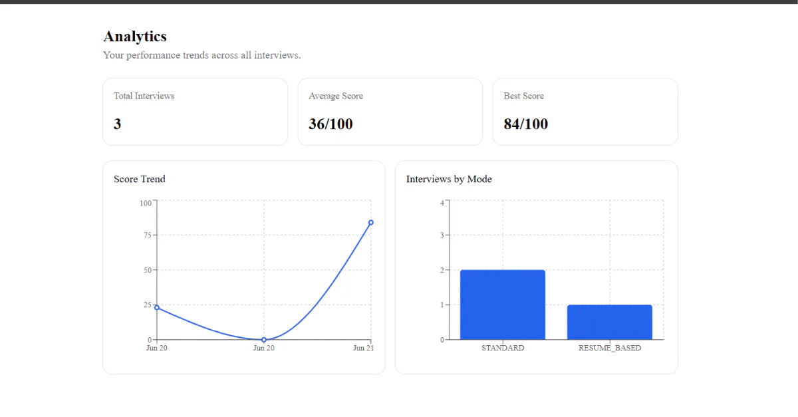
Task: Click the STANDARD bar in the mode chart
Action: (503, 305)
